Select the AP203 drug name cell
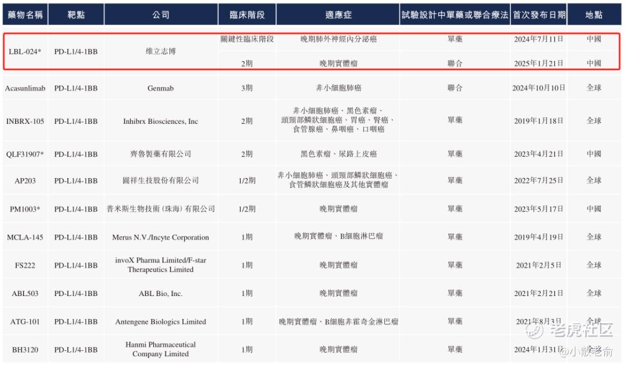Viewport: 625px width, 366px height. tap(25, 181)
